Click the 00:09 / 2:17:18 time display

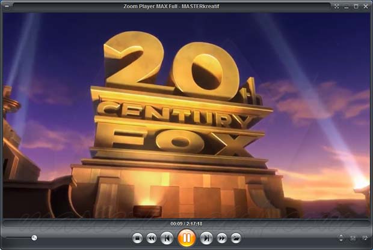[186, 224]
